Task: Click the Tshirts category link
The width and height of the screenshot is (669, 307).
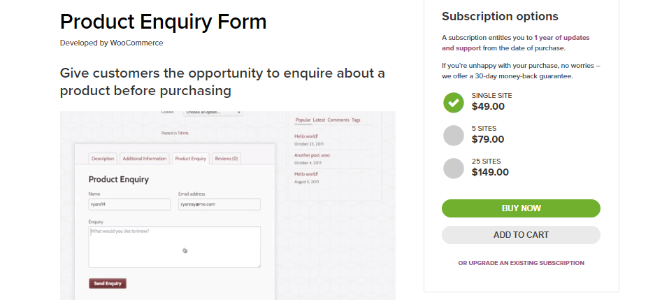Action: pos(183,133)
